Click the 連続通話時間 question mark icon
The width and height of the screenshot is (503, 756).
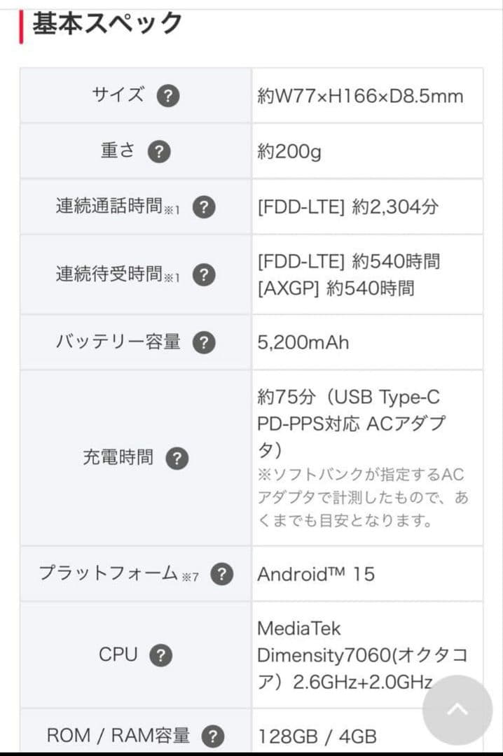(204, 206)
